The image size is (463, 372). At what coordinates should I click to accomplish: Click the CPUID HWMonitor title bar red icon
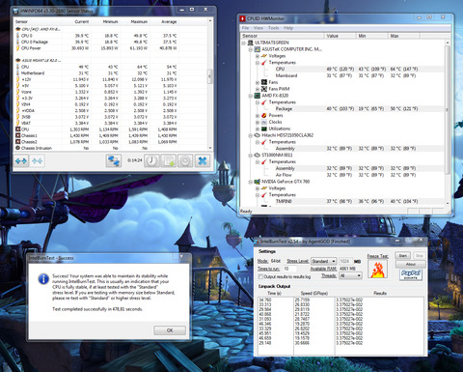[243, 18]
